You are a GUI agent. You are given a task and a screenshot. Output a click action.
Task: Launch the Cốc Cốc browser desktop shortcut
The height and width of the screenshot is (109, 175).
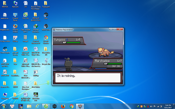[x=25, y=16]
